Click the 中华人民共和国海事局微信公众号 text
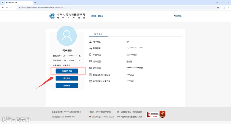The width and height of the screenshot is (231, 124). coord(130,117)
